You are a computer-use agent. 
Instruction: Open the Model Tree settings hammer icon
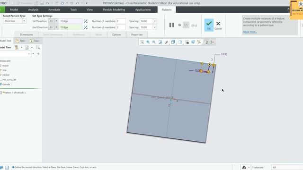coord(17,47)
